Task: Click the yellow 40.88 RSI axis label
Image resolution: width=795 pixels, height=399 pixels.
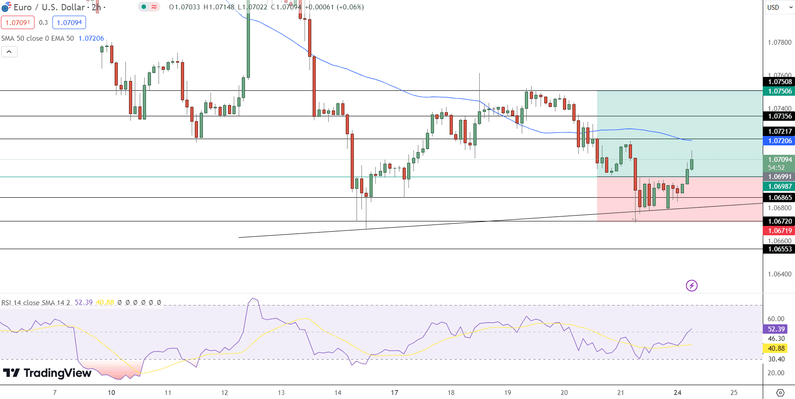Action: (x=776, y=348)
